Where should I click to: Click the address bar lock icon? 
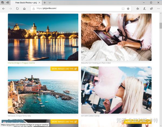click(33, 9)
